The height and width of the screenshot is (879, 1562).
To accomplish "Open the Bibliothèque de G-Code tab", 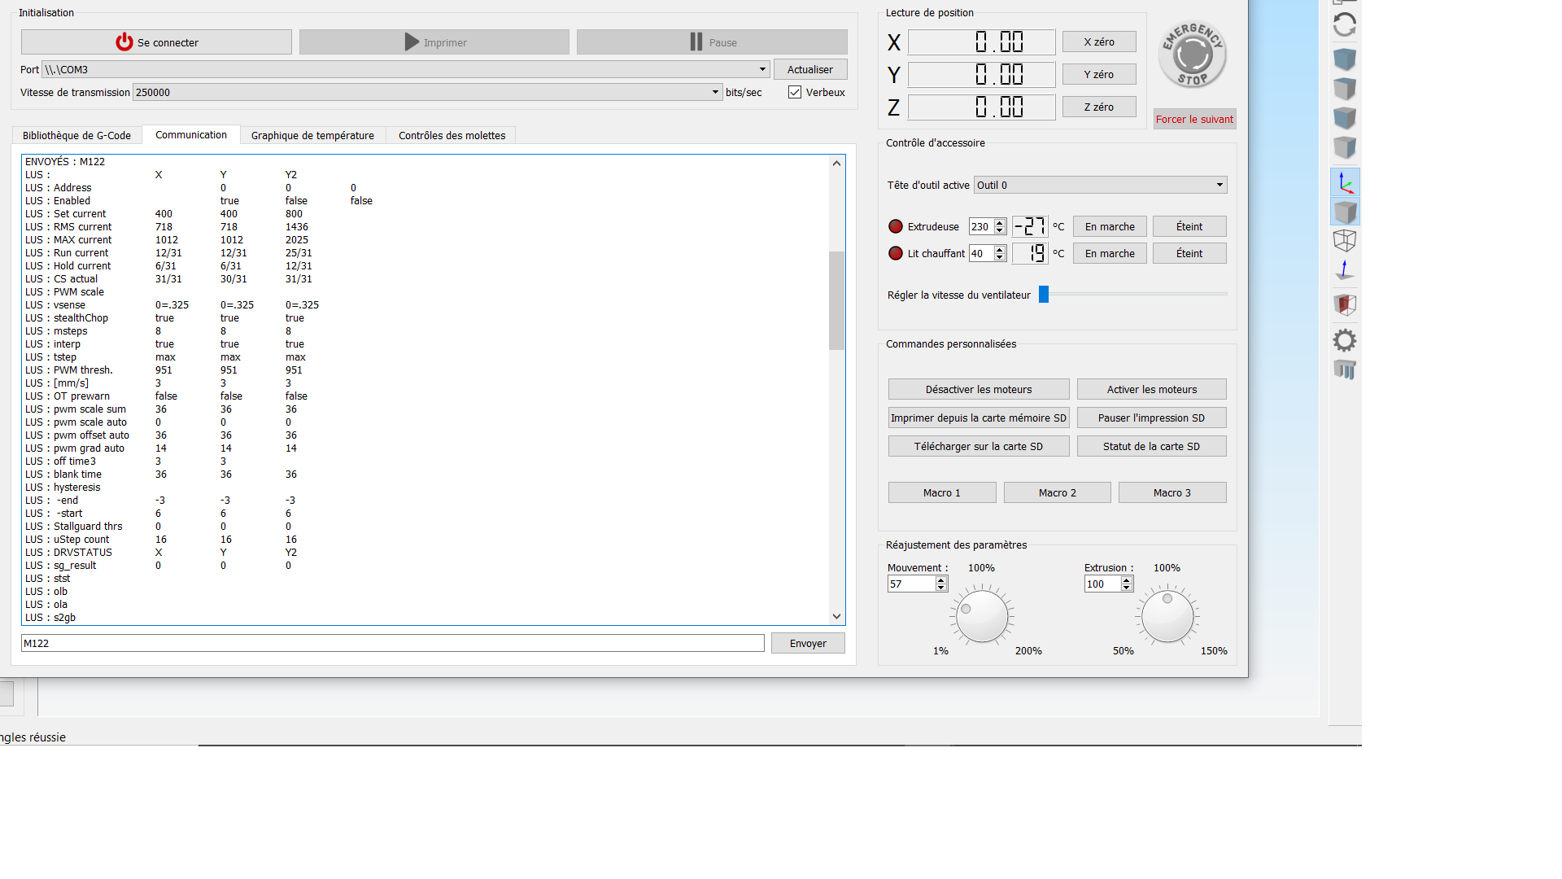I will (76, 136).
